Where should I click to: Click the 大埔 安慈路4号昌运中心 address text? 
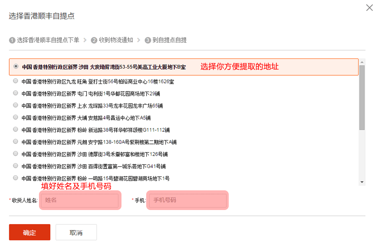point(86,118)
